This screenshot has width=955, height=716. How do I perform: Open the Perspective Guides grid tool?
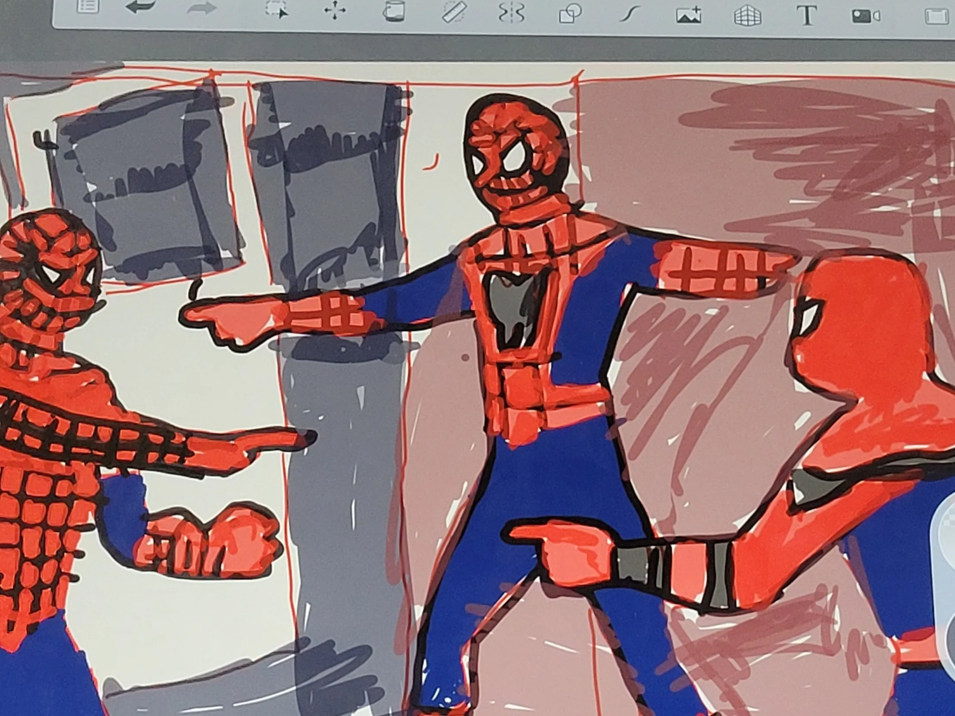[747, 16]
